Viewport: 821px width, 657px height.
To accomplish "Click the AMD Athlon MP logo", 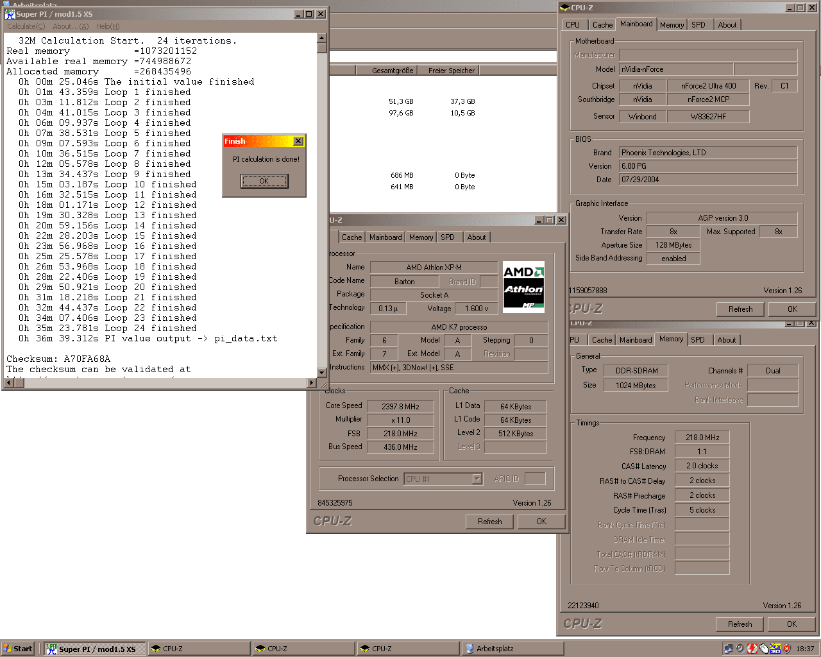I will coord(523,287).
